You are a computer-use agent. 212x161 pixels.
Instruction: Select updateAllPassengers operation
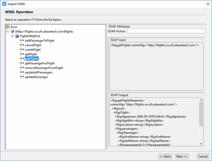tap(39, 72)
